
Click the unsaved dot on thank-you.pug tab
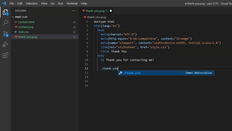[x=111, y=11]
